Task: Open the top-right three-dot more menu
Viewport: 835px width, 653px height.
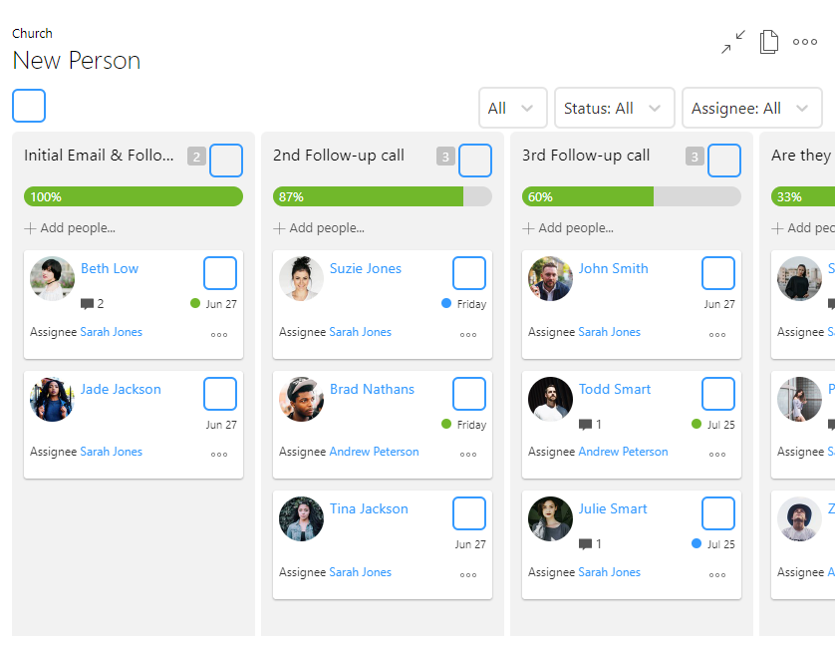Action: [x=805, y=42]
